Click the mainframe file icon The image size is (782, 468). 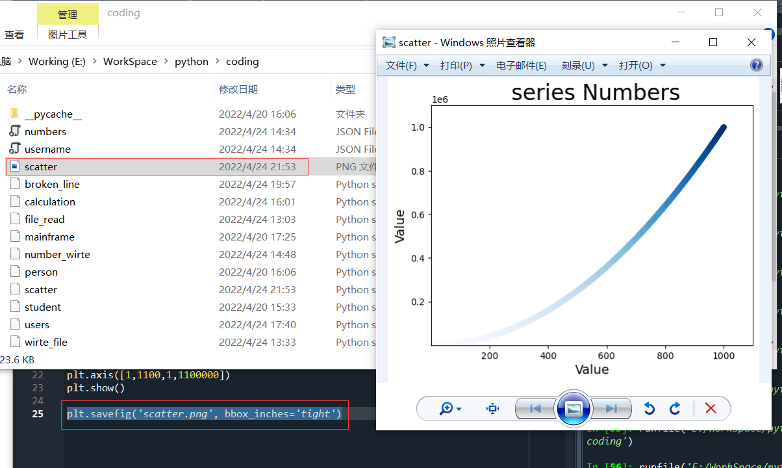pyautogui.click(x=14, y=237)
